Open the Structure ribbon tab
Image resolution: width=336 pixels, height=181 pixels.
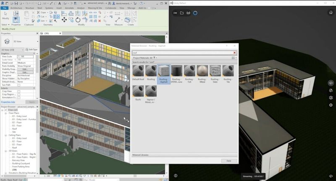coord(30,8)
